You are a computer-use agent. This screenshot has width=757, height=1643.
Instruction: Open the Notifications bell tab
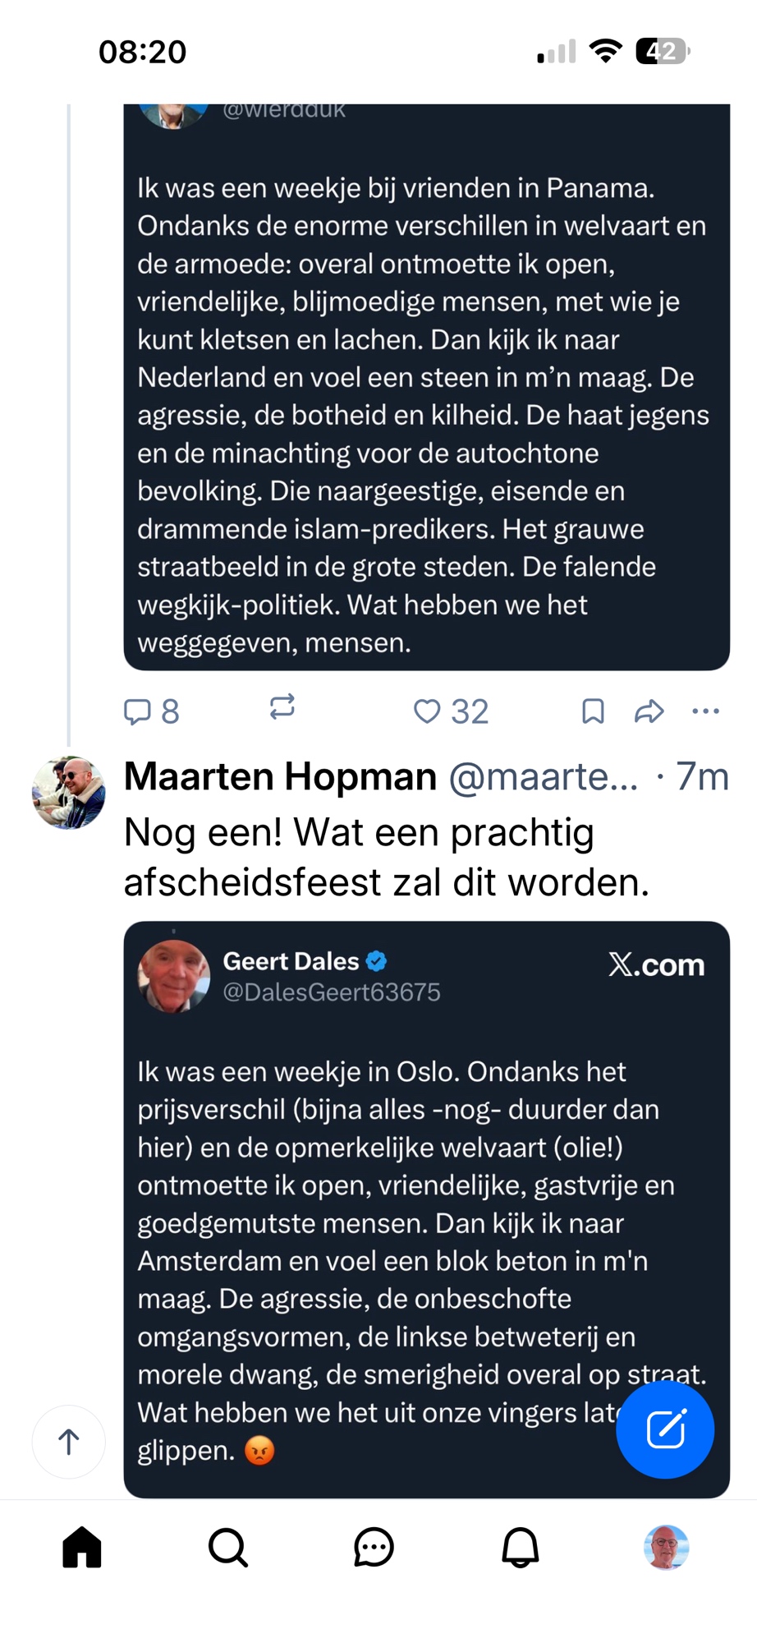(520, 1548)
